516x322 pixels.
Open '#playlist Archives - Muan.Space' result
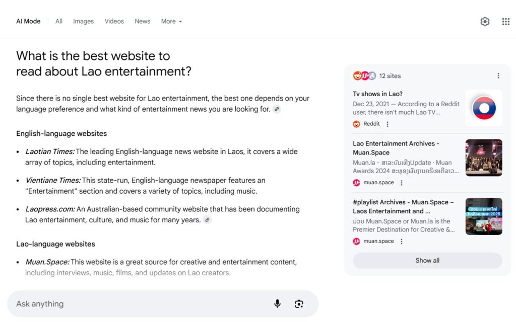403,207
